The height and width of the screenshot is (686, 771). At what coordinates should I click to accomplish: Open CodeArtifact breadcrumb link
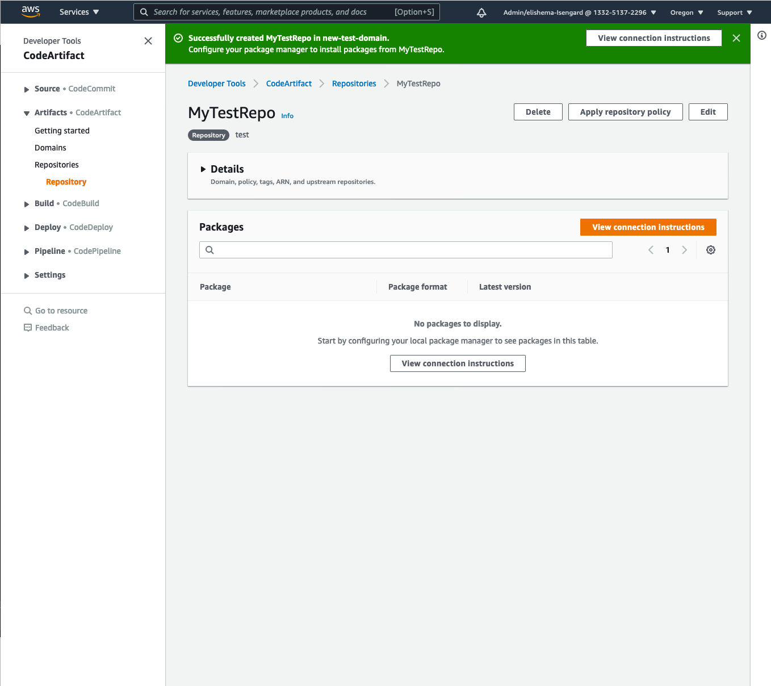[x=289, y=83]
